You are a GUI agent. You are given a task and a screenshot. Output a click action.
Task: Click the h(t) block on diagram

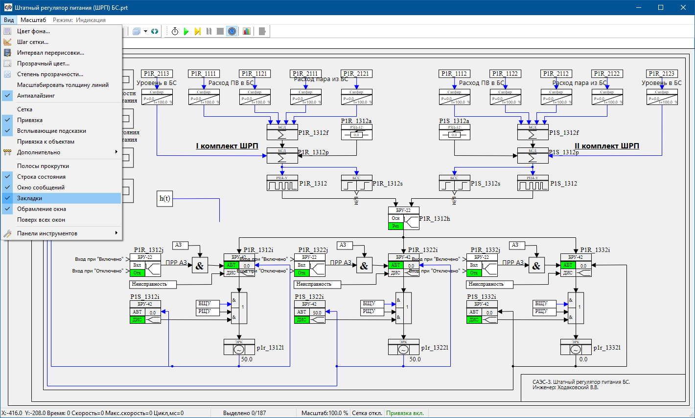[x=165, y=198]
